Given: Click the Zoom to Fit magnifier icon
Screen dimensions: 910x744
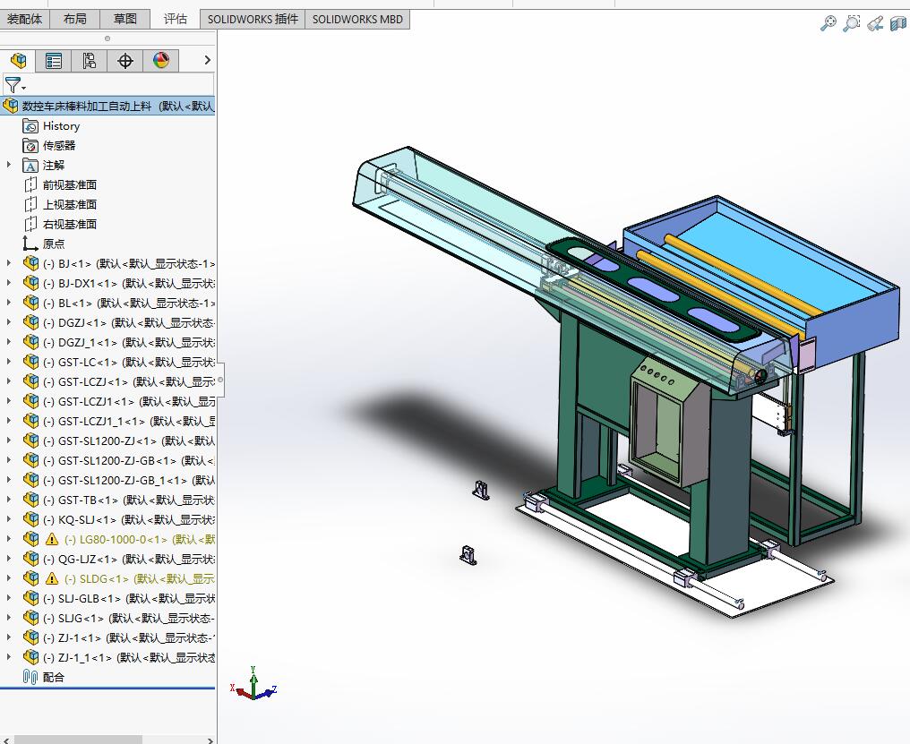Looking at the screenshot, I should click(828, 23).
